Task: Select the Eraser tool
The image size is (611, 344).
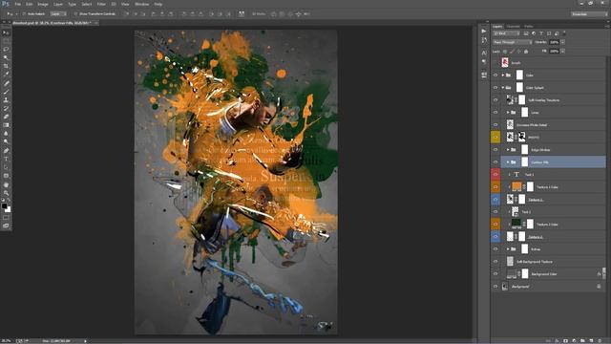Action: (6, 117)
